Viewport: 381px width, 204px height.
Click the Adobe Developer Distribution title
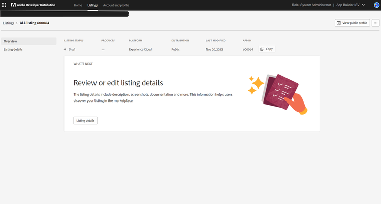tap(36, 5)
